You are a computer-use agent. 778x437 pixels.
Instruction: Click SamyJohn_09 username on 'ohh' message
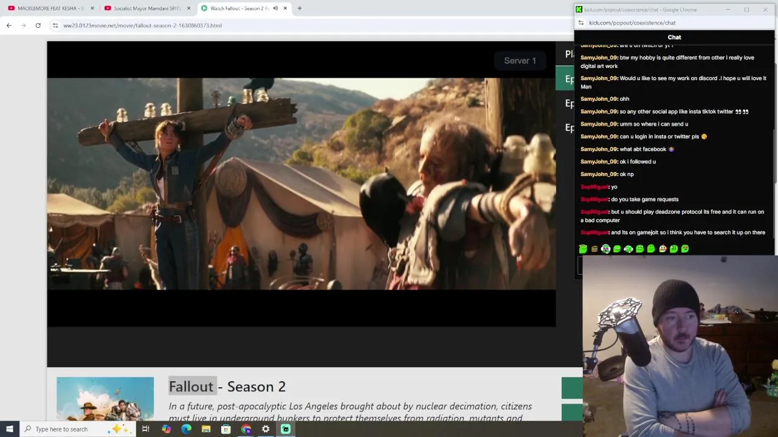pos(599,99)
